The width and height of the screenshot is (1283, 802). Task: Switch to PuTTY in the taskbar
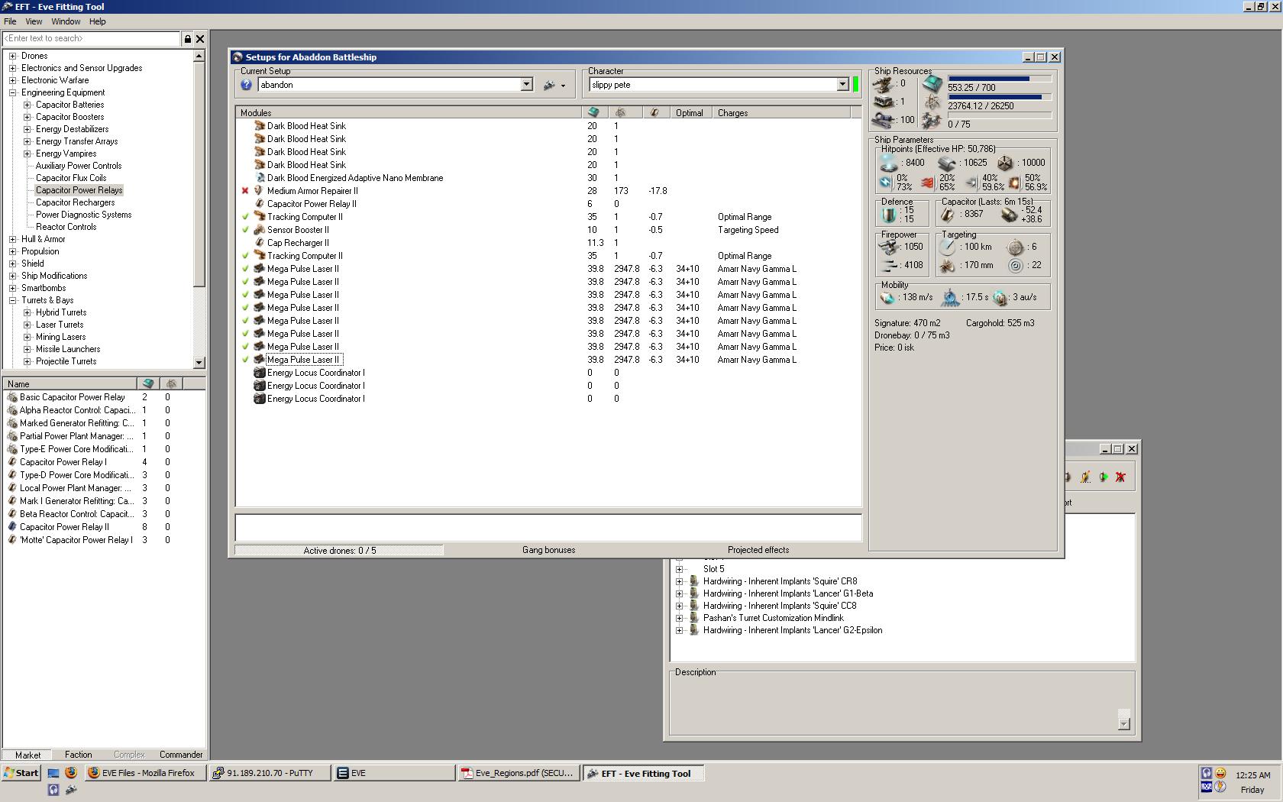point(270,773)
